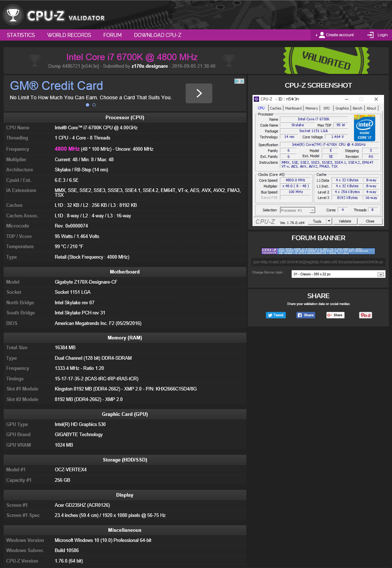Open the WORLD RECORDS page

coord(69,35)
